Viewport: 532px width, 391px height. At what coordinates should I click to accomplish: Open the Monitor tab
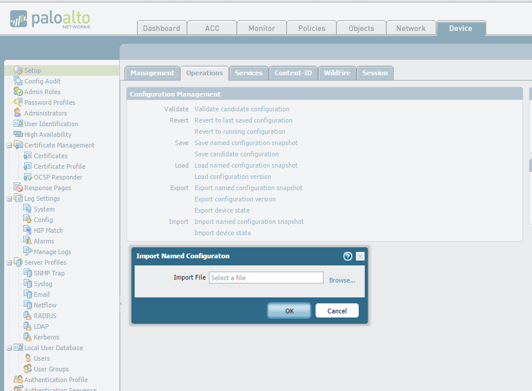coord(262,28)
